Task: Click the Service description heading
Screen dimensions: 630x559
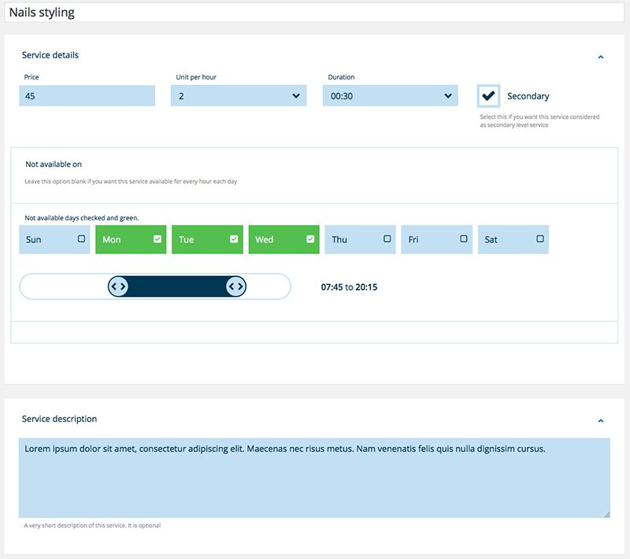Action: tap(60, 419)
